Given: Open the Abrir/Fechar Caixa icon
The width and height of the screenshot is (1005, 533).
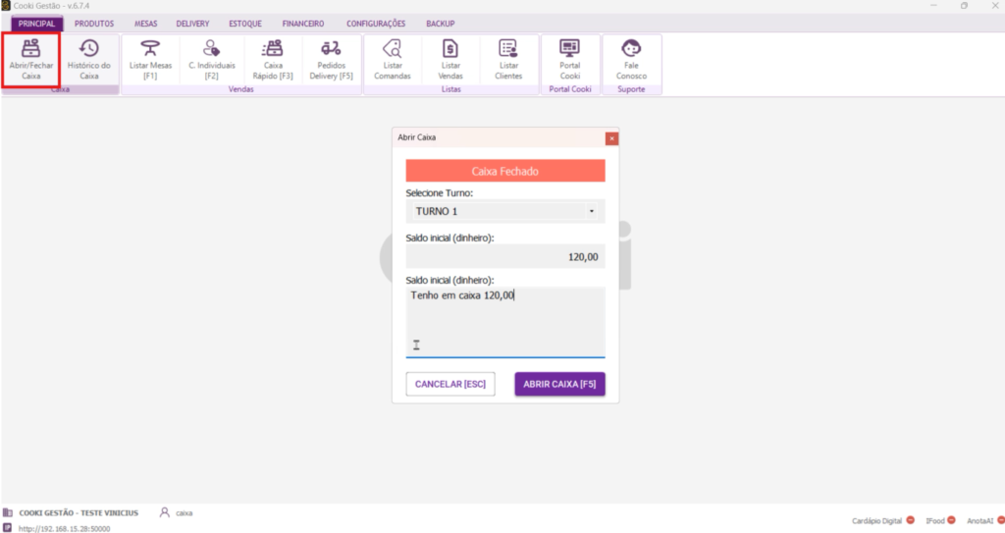Looking at the screenshot, I should pyautogui.click(x=31, y=59).
